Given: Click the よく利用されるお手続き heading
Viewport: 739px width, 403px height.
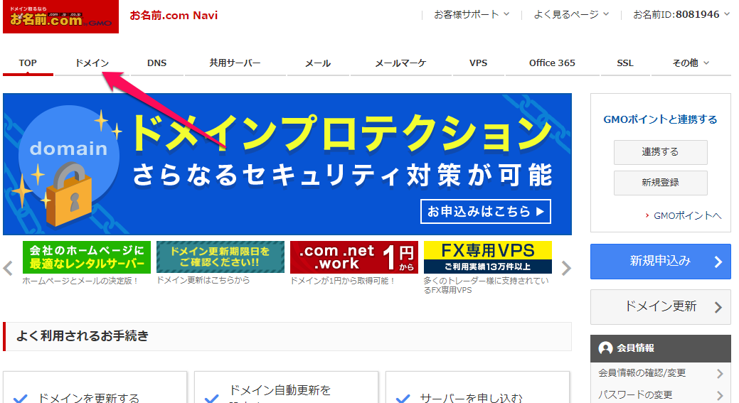Looking at the screenshot, I should pos(83,336).
